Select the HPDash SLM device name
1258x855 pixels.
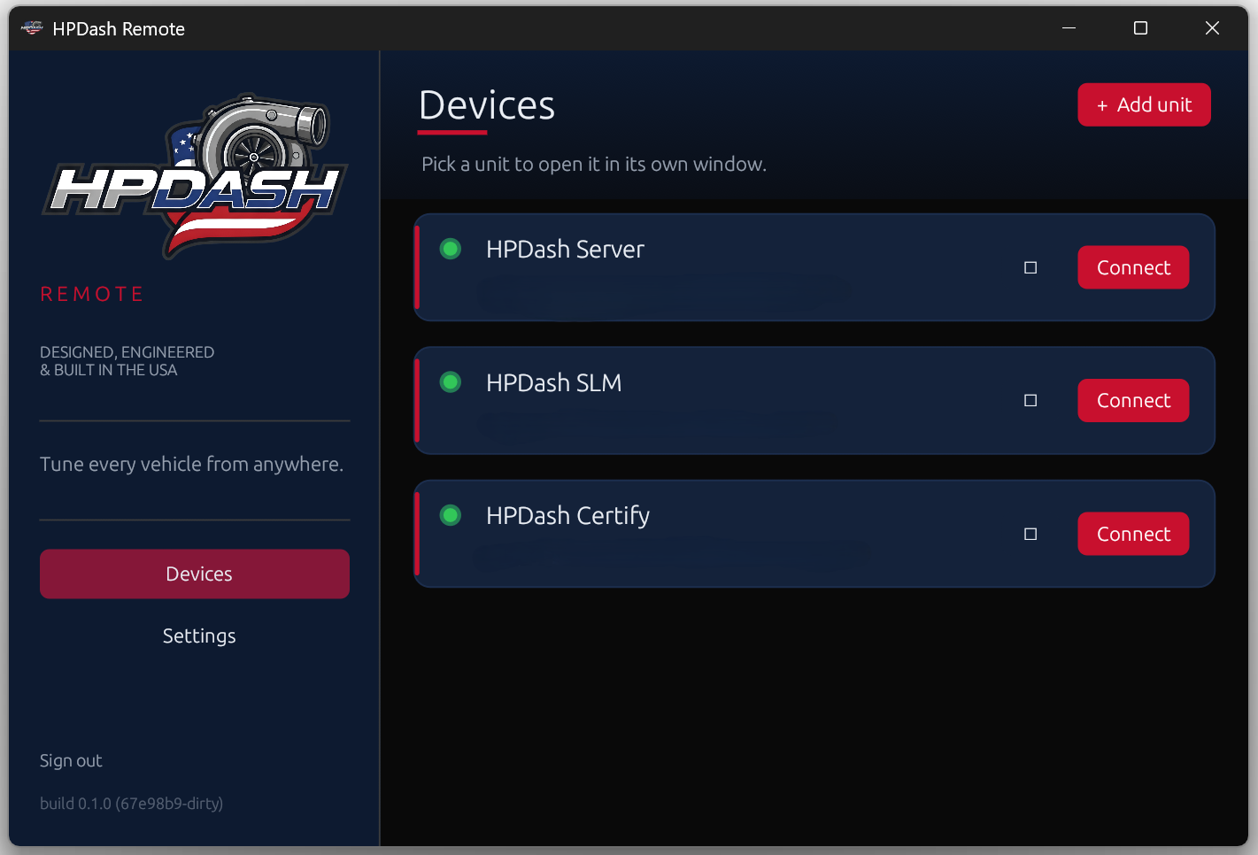(553, 382)
